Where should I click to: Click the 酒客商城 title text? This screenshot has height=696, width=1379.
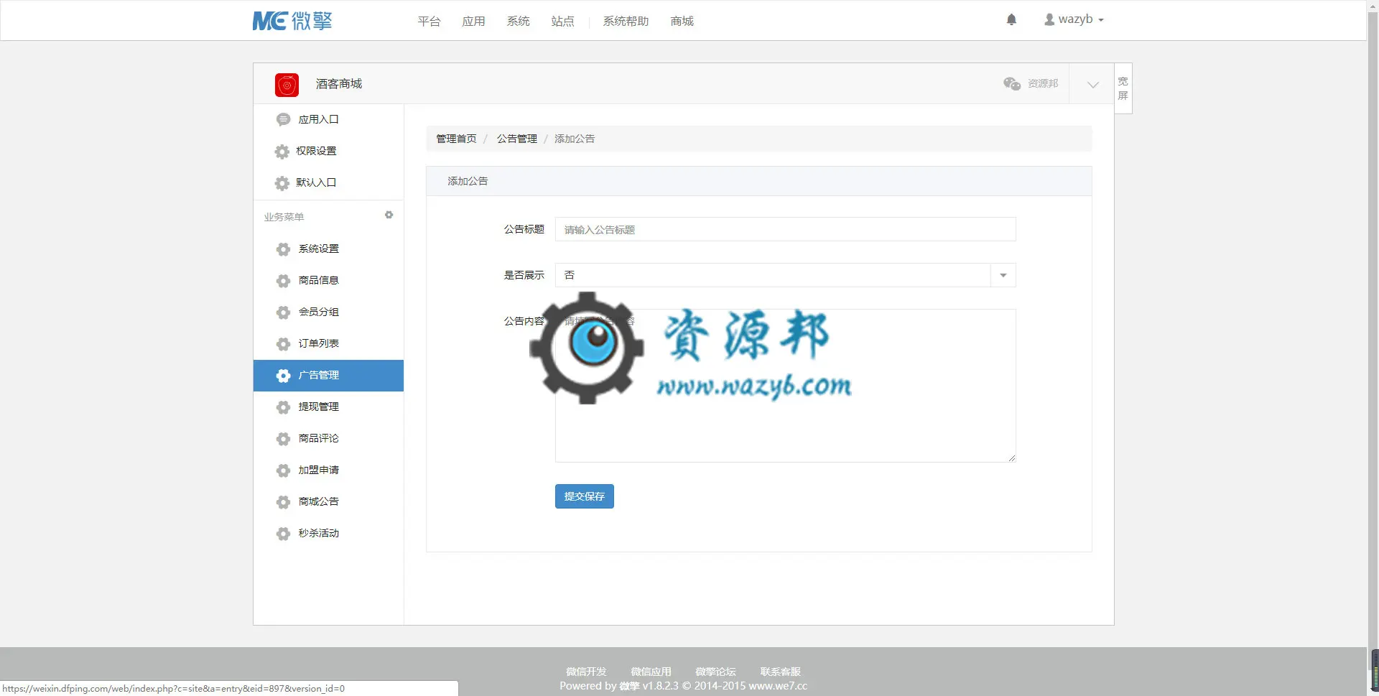(339, 84)
